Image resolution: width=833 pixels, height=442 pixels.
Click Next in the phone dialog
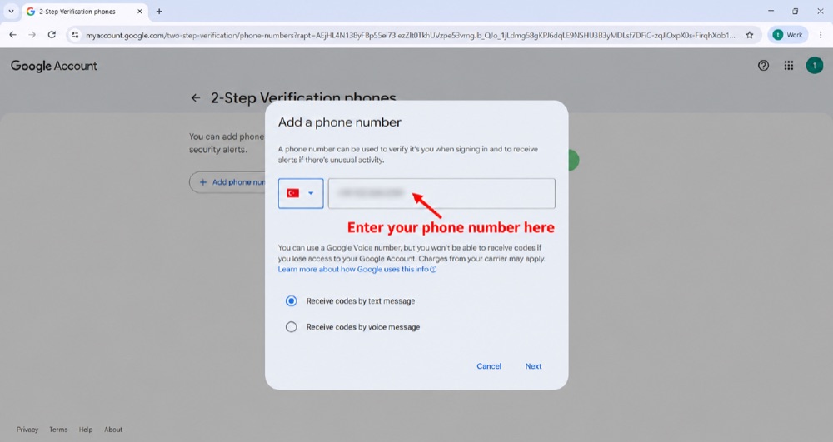click(x=533, y=366)
